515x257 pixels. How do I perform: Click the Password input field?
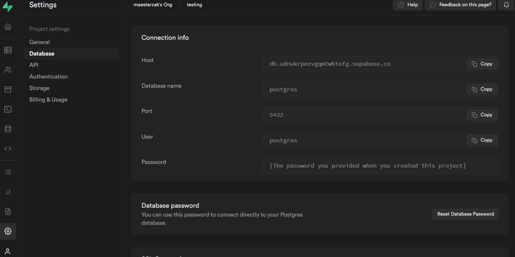(x=380, y=166)
